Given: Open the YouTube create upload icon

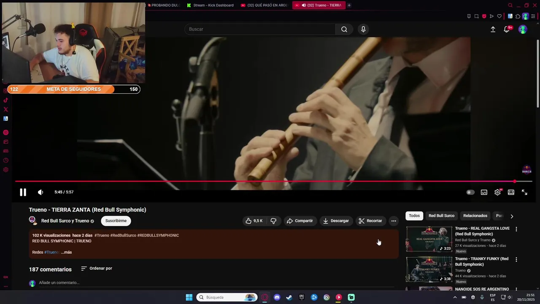Looking at the screenshot, I should [493, 29].
